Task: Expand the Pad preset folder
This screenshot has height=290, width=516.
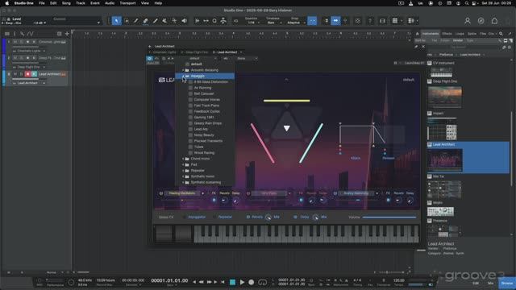Action: click(183, 164)
